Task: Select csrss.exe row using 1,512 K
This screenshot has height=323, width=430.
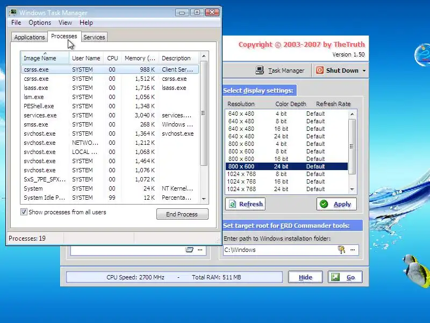Action: pyautogui.click(x=110, y=79)
